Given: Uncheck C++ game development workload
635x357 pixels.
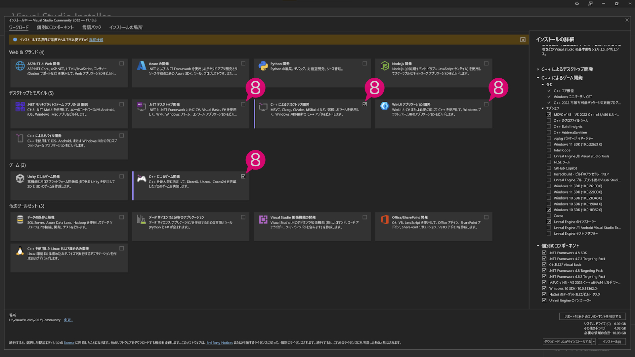Looking at the screenshot, I should pos(243,176).
